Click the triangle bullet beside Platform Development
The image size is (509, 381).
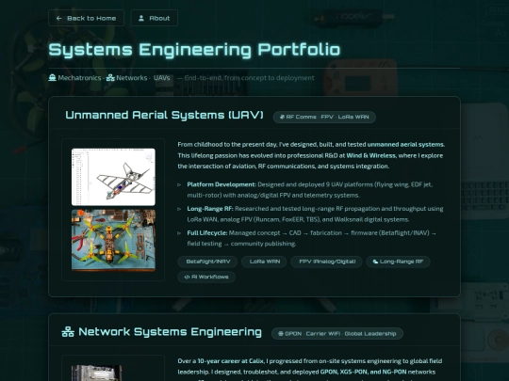point(179,184)
